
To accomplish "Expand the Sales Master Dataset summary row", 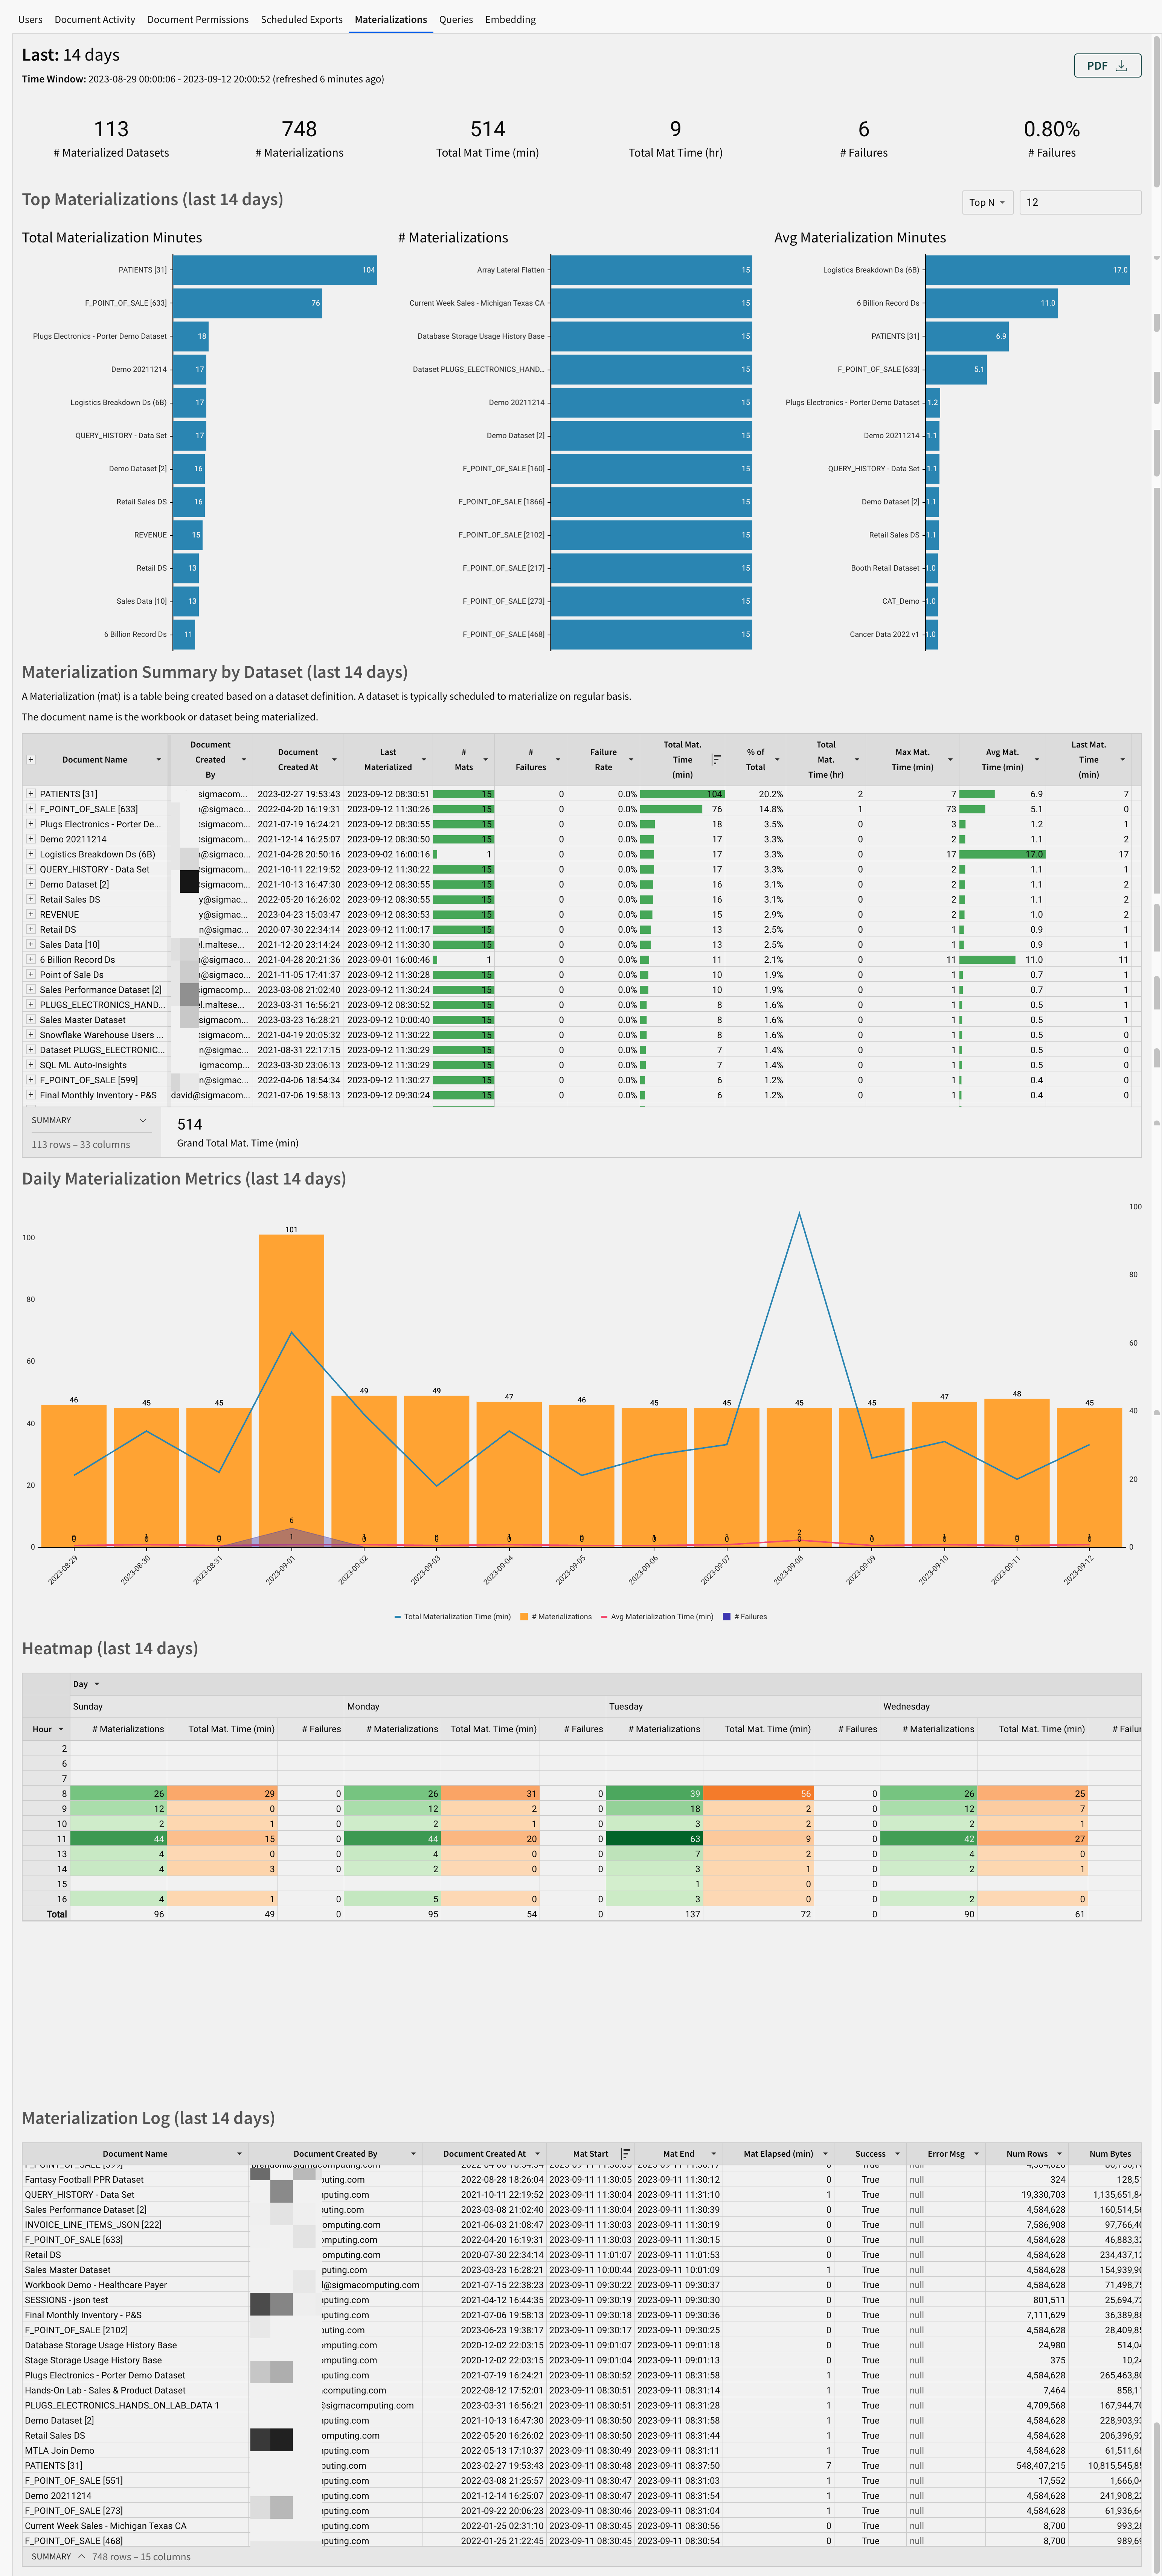I will click(31, 1020).
